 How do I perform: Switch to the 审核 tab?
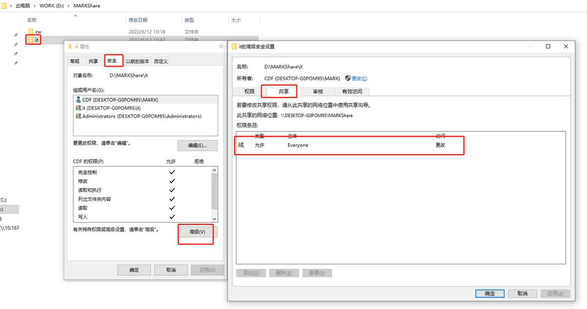pos(319,91)
